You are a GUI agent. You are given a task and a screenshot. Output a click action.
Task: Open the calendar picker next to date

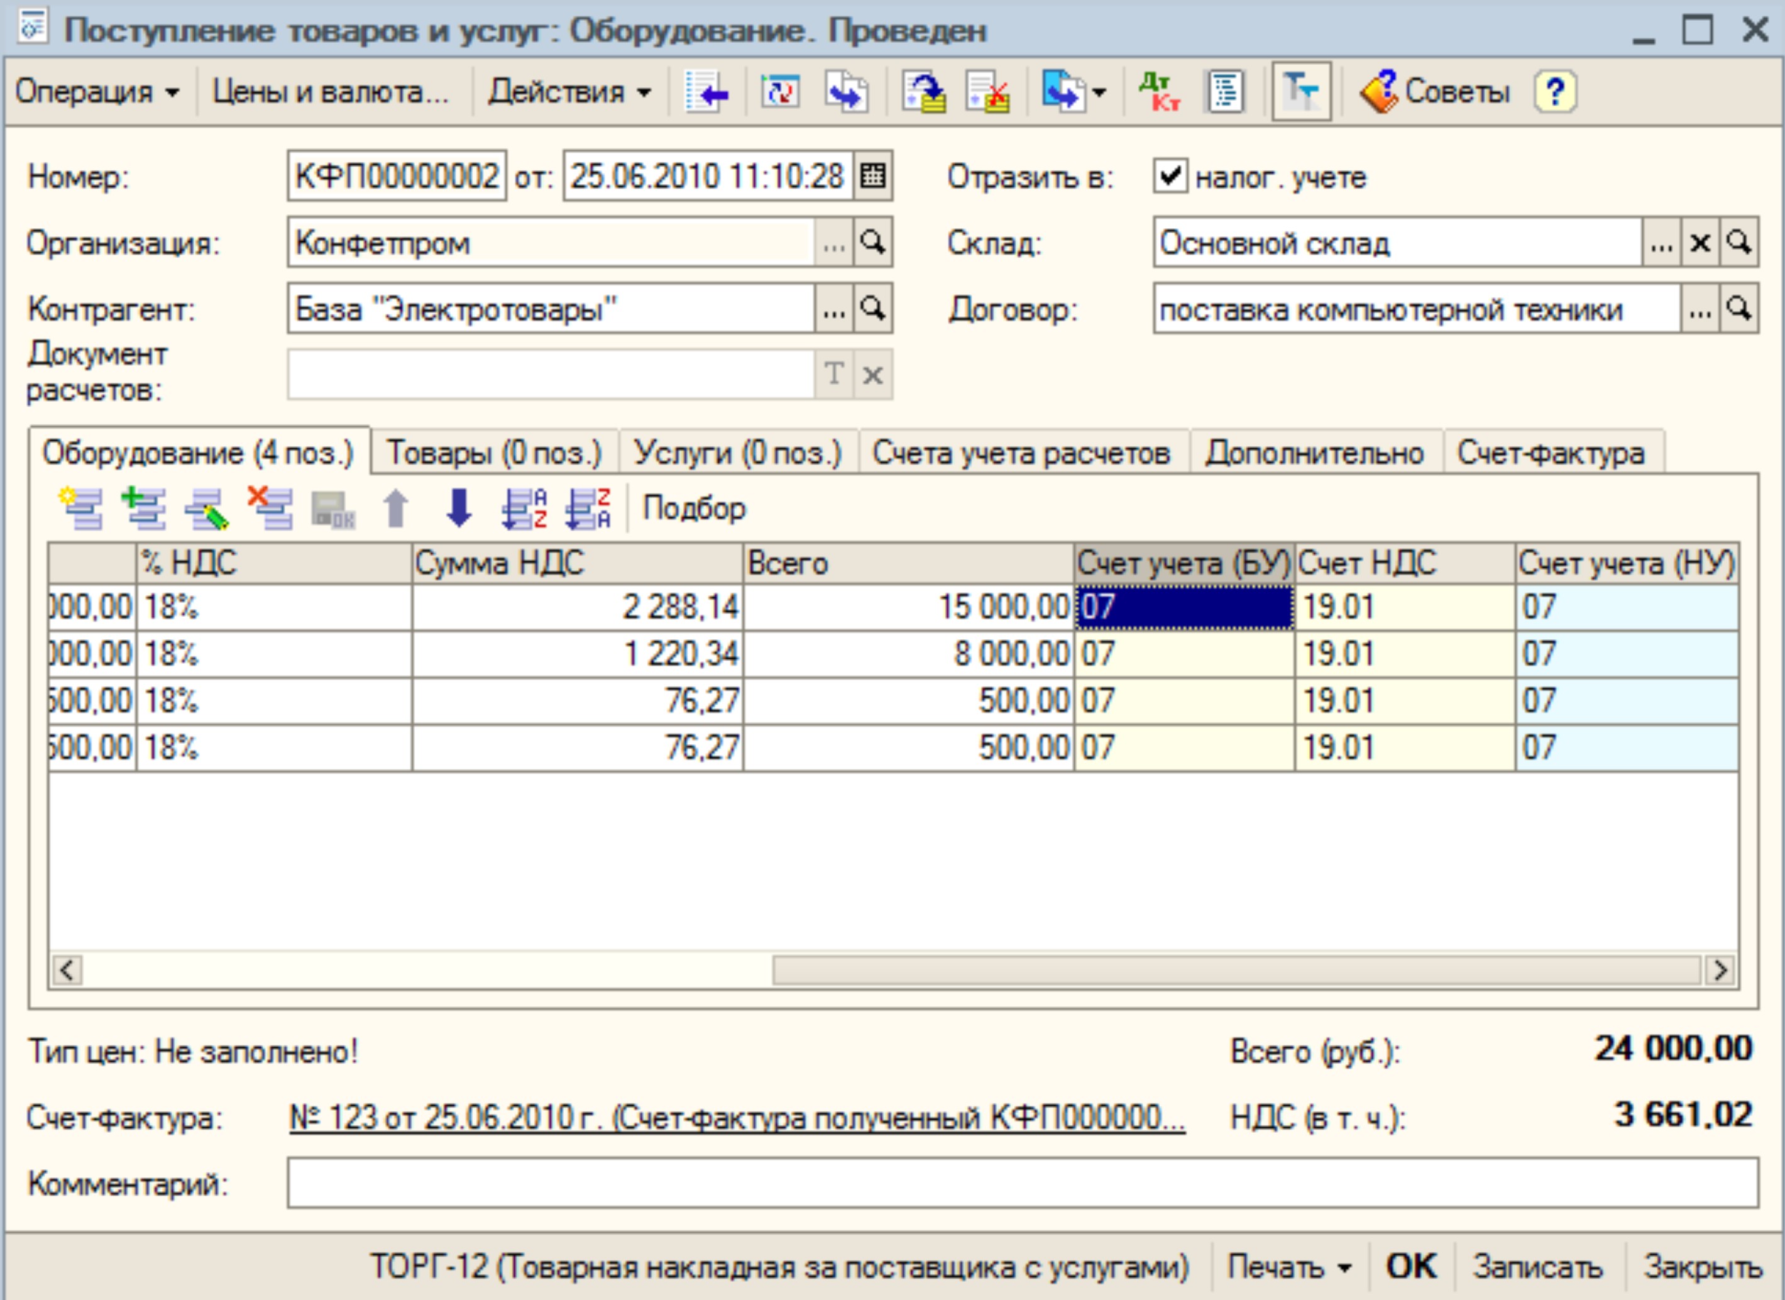(873, 175)
